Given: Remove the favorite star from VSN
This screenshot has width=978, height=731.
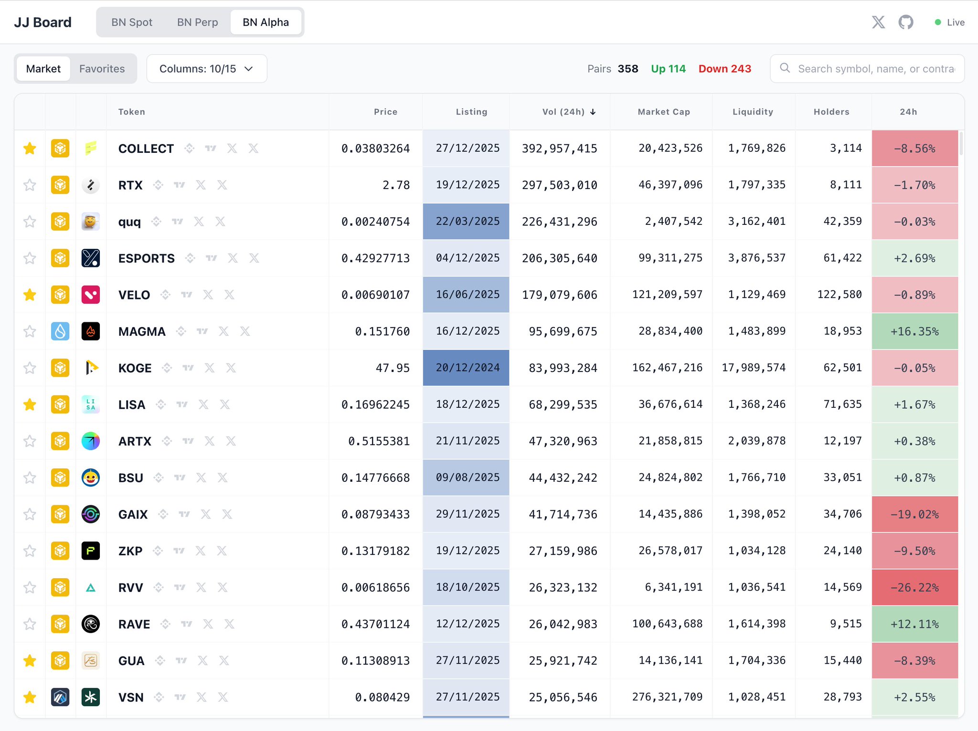Looking at the screenshot, I should pos(30,697).
